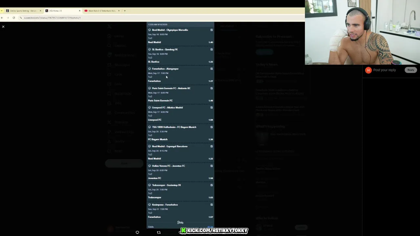The width and height of the screenshot is (420, 236).
Task: Click the Stake logo at the slip bottom
Action: tap(180, 223)
